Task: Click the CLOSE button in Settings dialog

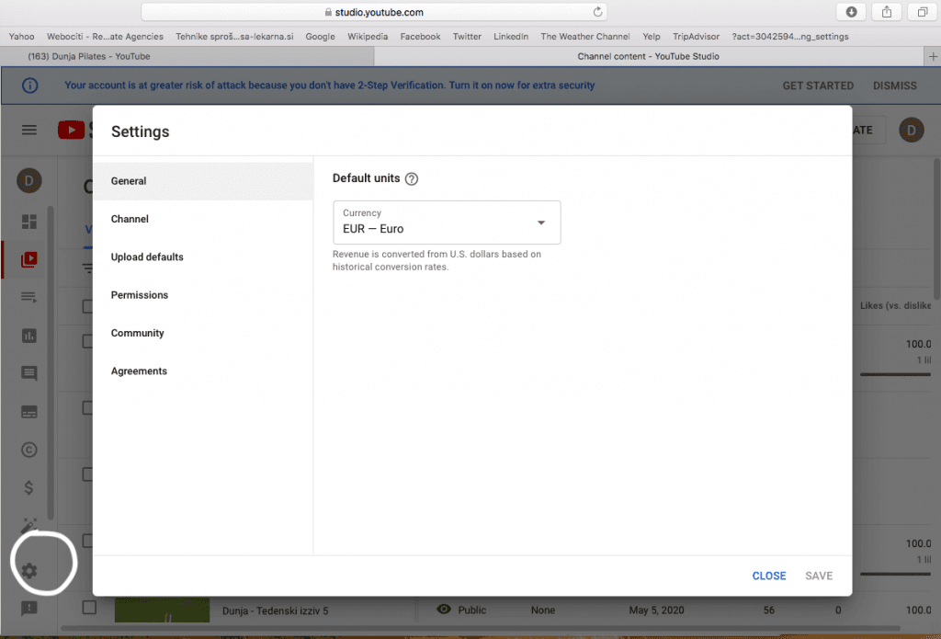Action: (x=768, y=576)
